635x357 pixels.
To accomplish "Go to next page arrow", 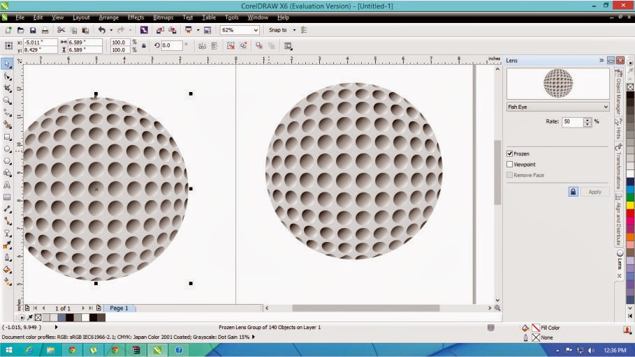I will pos(83,308).
